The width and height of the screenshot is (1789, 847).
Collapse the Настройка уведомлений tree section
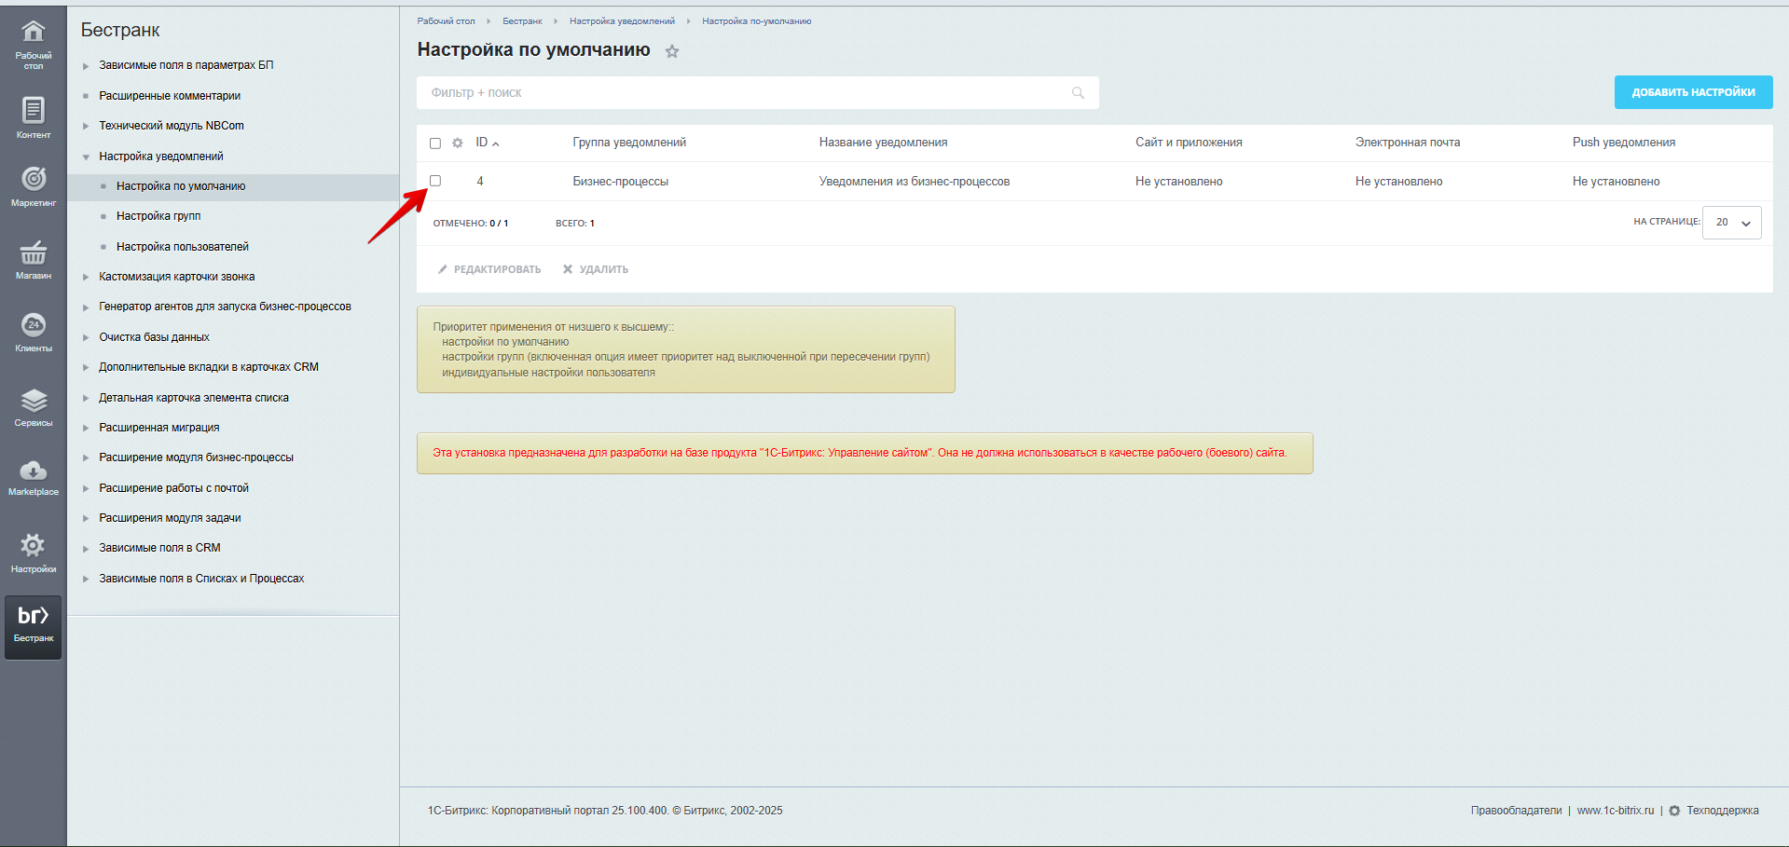[86, 157]
